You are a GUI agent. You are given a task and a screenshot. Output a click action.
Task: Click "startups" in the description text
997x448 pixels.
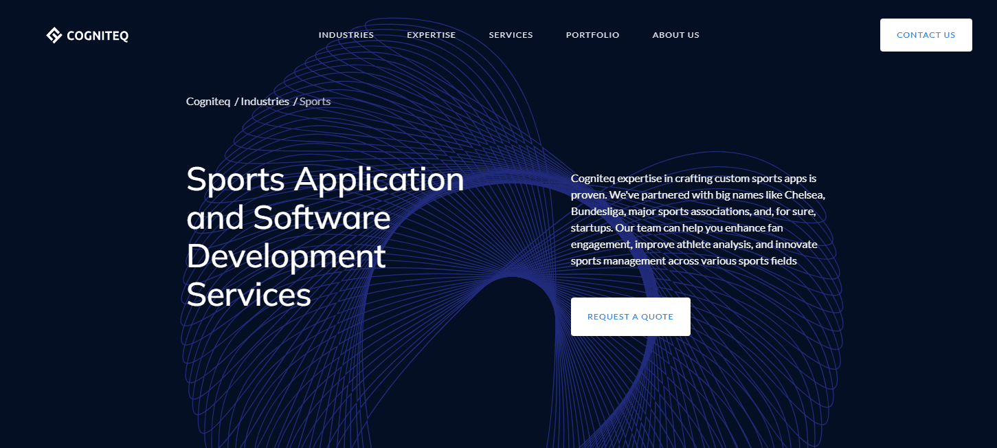coord(592,227)
